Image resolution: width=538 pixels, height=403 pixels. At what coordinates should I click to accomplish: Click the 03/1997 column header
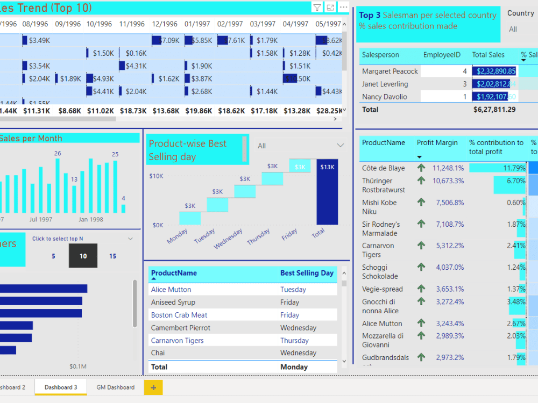pyautogui.click(x=263, y=24)
